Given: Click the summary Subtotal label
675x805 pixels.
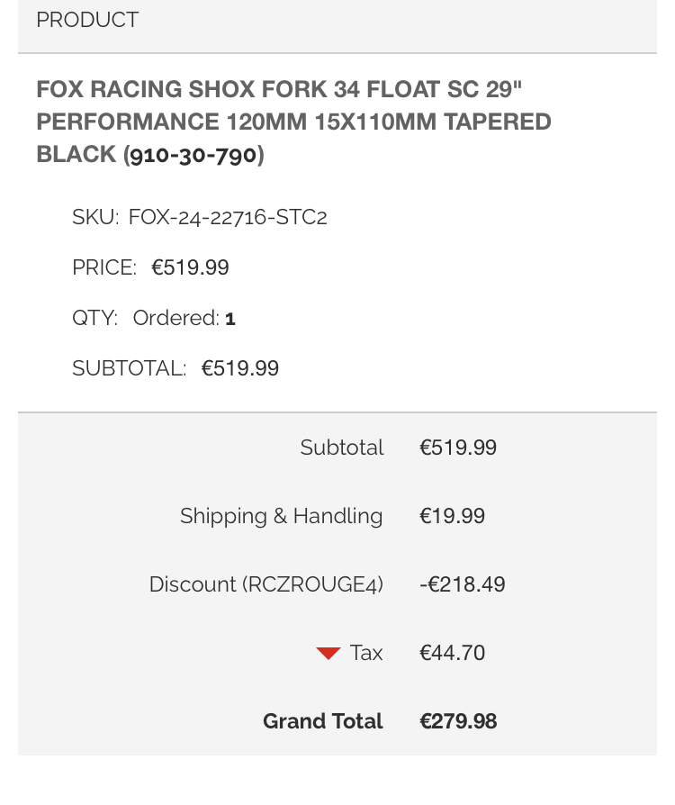Looking at the screenshot, I should (x=342, y=448).
